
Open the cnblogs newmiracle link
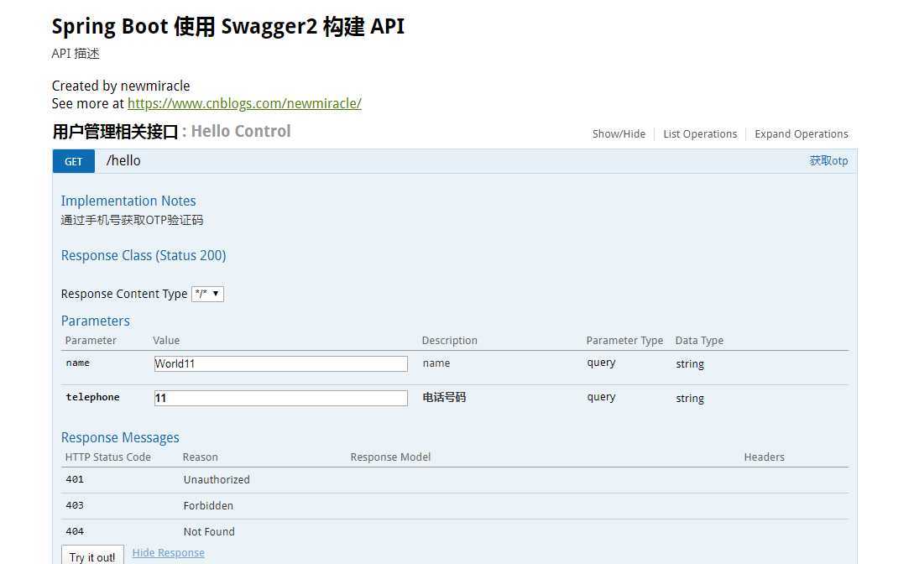click(x=244, y=104)
